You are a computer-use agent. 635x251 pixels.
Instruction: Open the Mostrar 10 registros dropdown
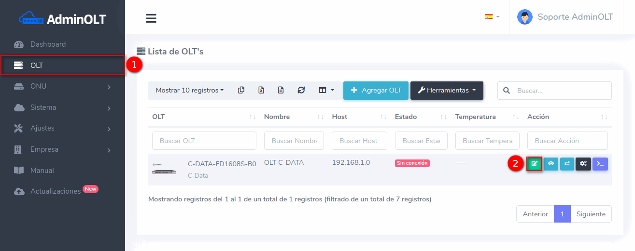point(190,90)
